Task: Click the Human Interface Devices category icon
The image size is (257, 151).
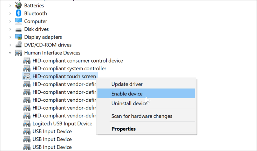Action: 18,53
